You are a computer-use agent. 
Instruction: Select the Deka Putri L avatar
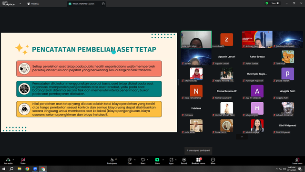click(x=227, y=125)
